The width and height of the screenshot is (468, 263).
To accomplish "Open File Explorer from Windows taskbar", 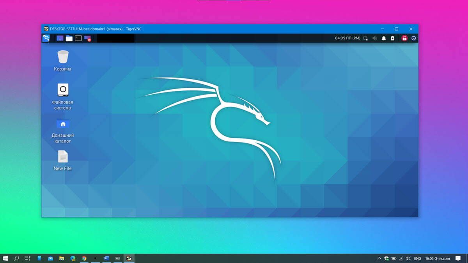I will click(62, 258).
